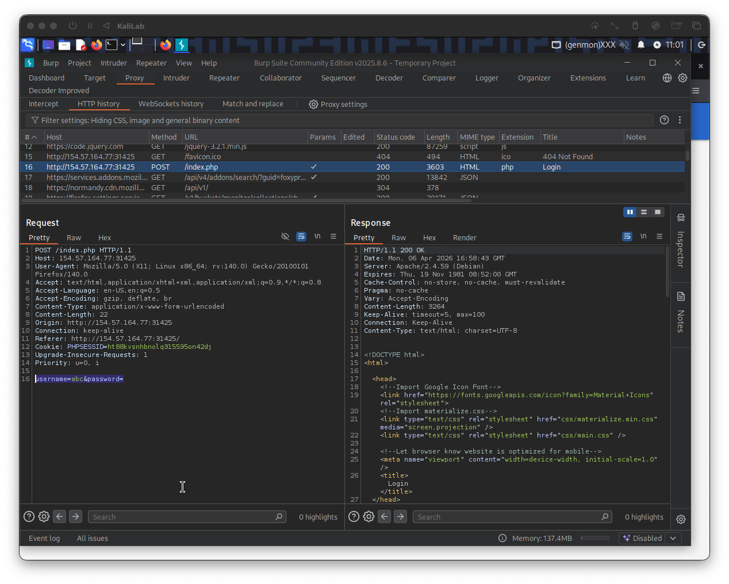Viewport: 729px width, 584px height.
Task: Open the Event log
Action: click(x=44, y=538)
